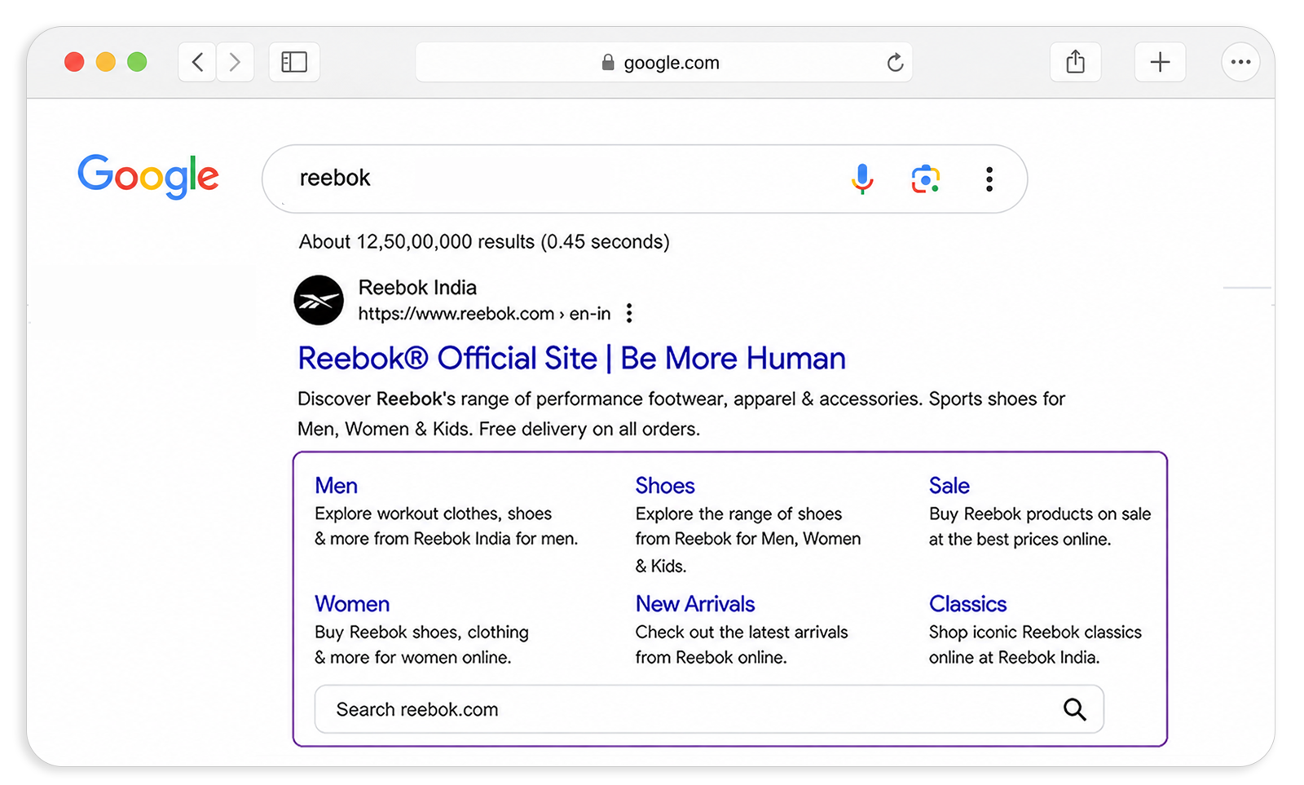
Task: Open the three-dot menu beside the reebok.com URL
Action: pos(629,313)
